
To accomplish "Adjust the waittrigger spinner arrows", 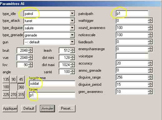I will [150, 21].
